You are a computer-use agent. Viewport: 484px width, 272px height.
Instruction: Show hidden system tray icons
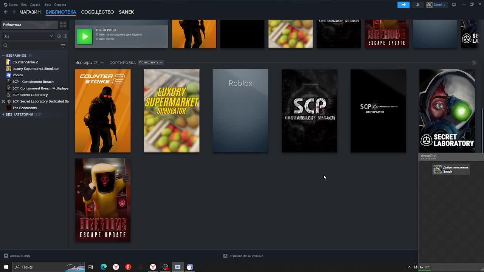pyautogui.click(x=410, y=267)
